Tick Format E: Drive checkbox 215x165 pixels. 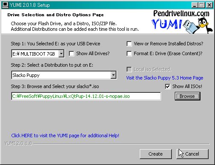click(x=129, y=54)
